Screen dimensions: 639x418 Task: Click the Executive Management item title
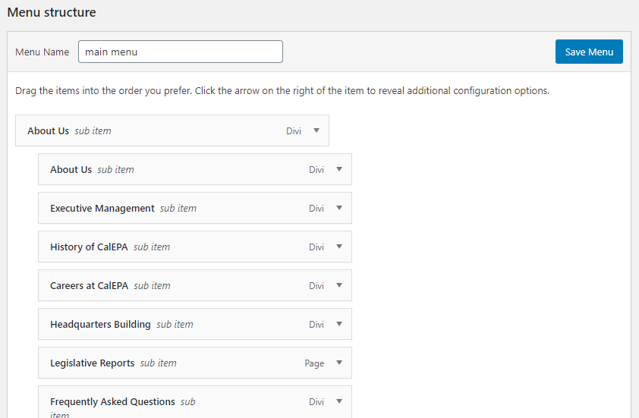(x=102, y=208)
